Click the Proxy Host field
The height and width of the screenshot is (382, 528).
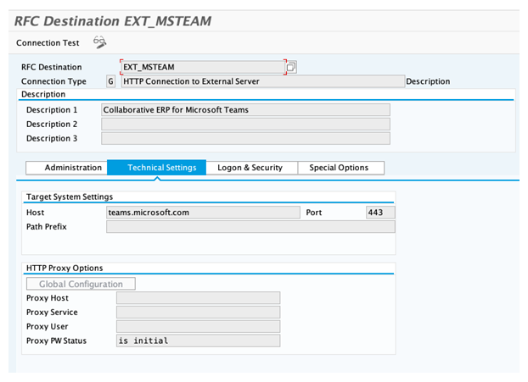tap(198, 298)
